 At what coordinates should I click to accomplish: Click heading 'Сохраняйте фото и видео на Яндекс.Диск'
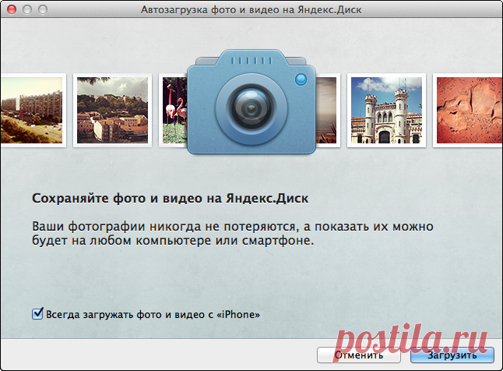170,198
